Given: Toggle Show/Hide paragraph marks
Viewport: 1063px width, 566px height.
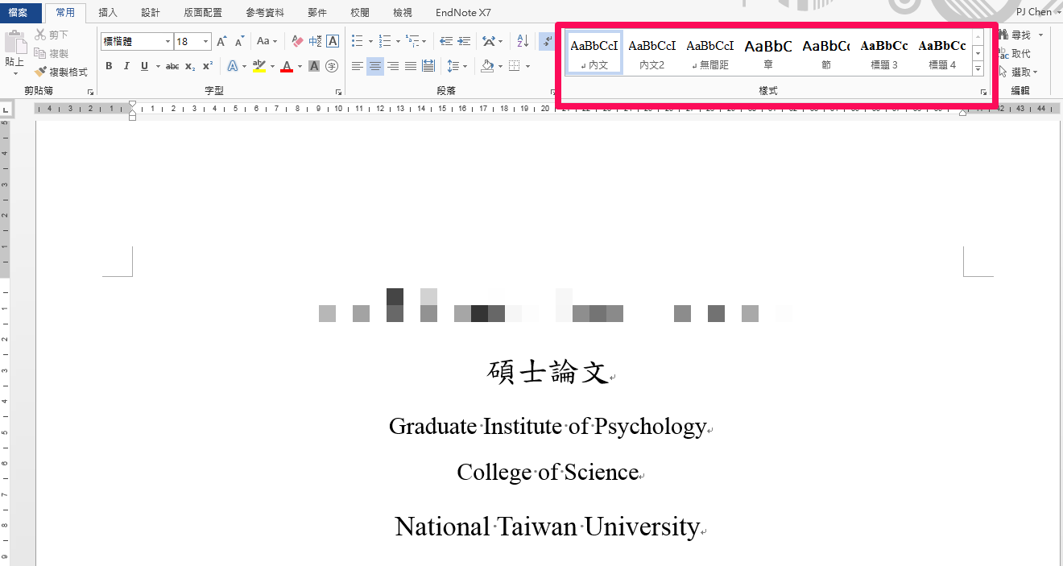Looking at the screenshot, I should coord(546,41).
